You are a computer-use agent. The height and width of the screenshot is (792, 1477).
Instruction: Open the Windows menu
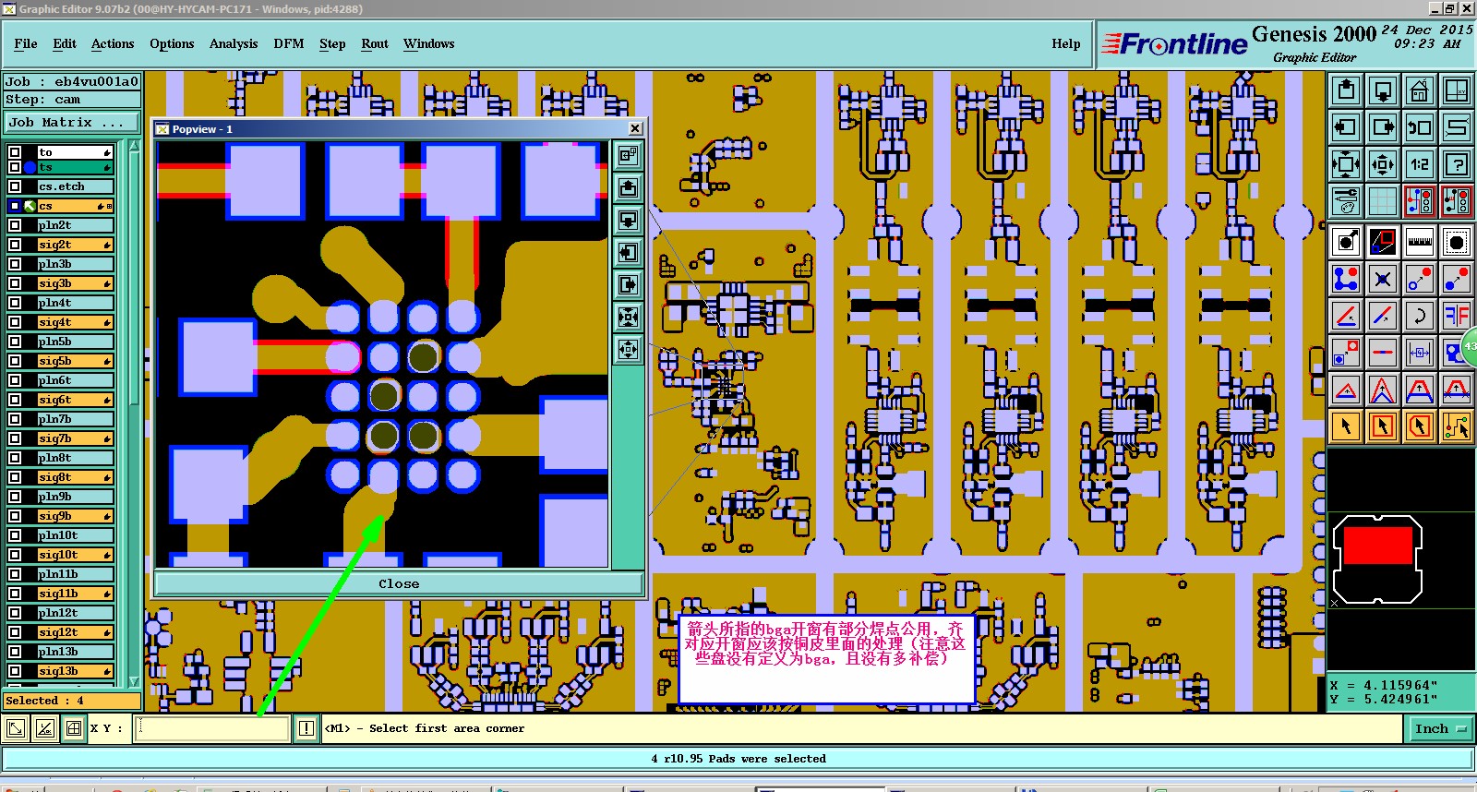tap(429, 43)
